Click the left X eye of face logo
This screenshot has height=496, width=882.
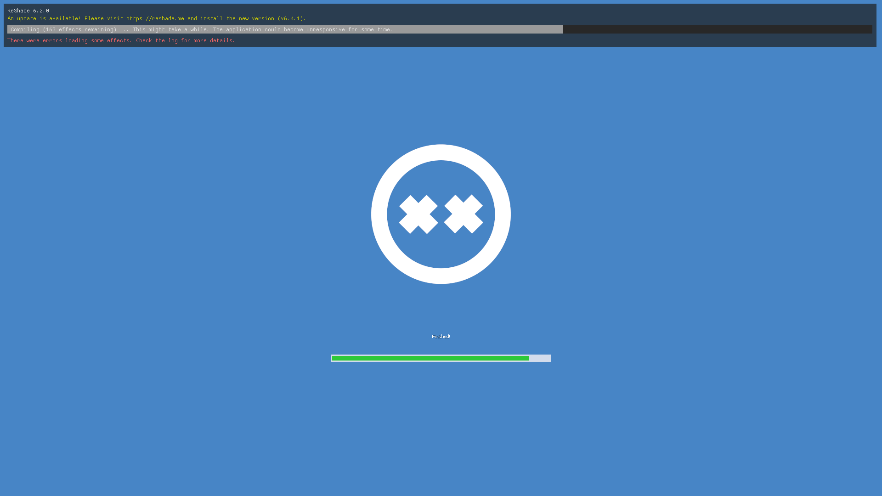point(418,214)
